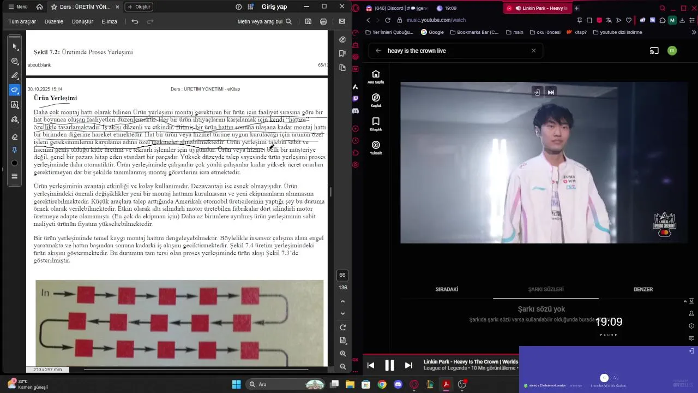Cast to device icon in YouTube Music
The height and width of the screenshot is (393, 698).
[654, 51]
